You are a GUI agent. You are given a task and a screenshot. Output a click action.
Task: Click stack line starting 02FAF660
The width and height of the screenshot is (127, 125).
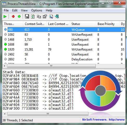tap(38, 90)
